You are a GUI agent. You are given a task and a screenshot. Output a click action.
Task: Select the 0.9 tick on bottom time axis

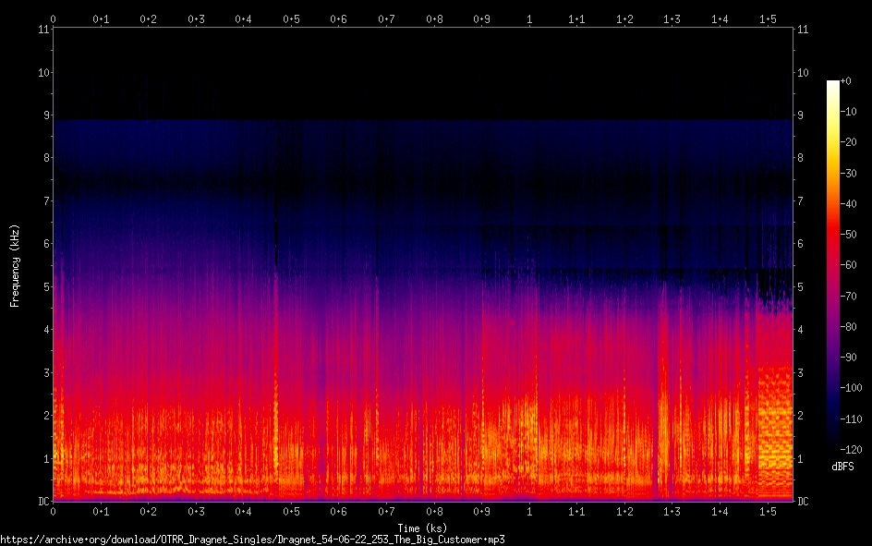481,511
